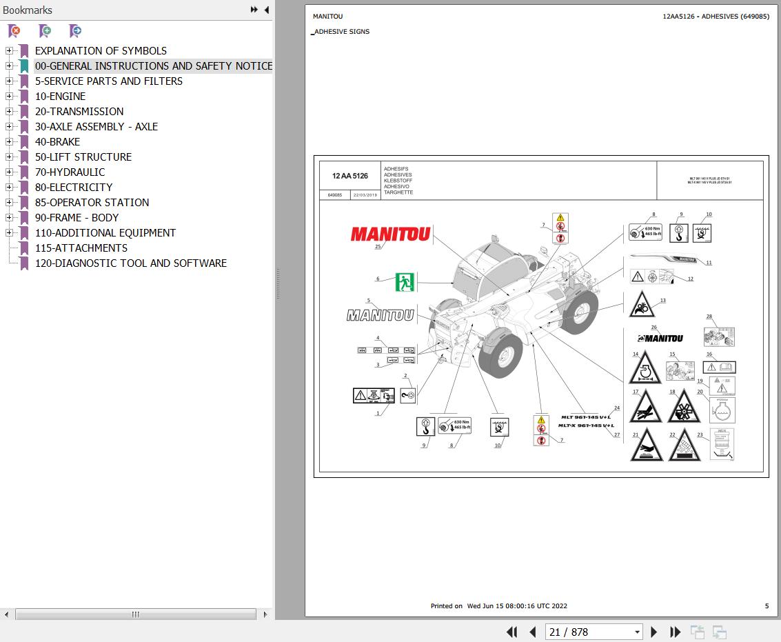Image resolution: width=781 pixels, height=642 pixels.
Task: Jump to the 10-ENGINE bookmark
Action: (60, 97)
